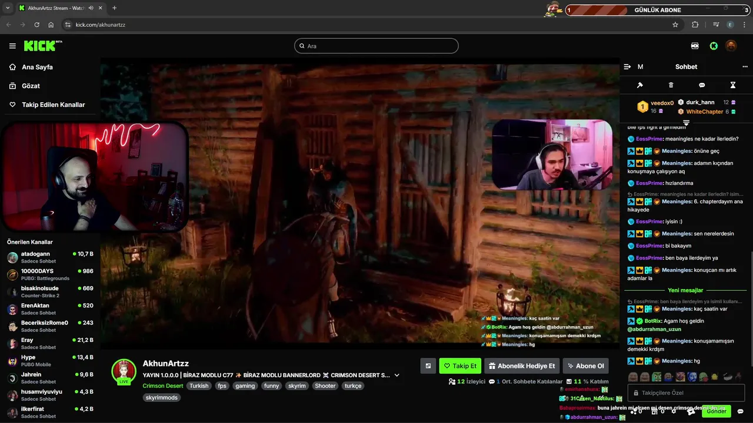Click the Abone Ol subscribe button
This screenshot has width=753, height=423.
pyautogui.click(x=585, y=366)
